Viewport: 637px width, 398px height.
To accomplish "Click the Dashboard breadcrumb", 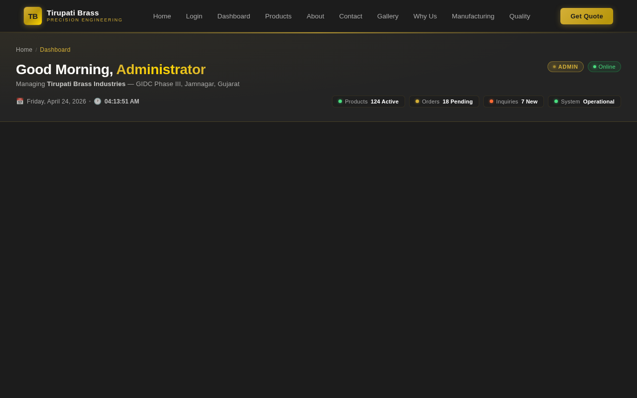I will click(55, 50).
